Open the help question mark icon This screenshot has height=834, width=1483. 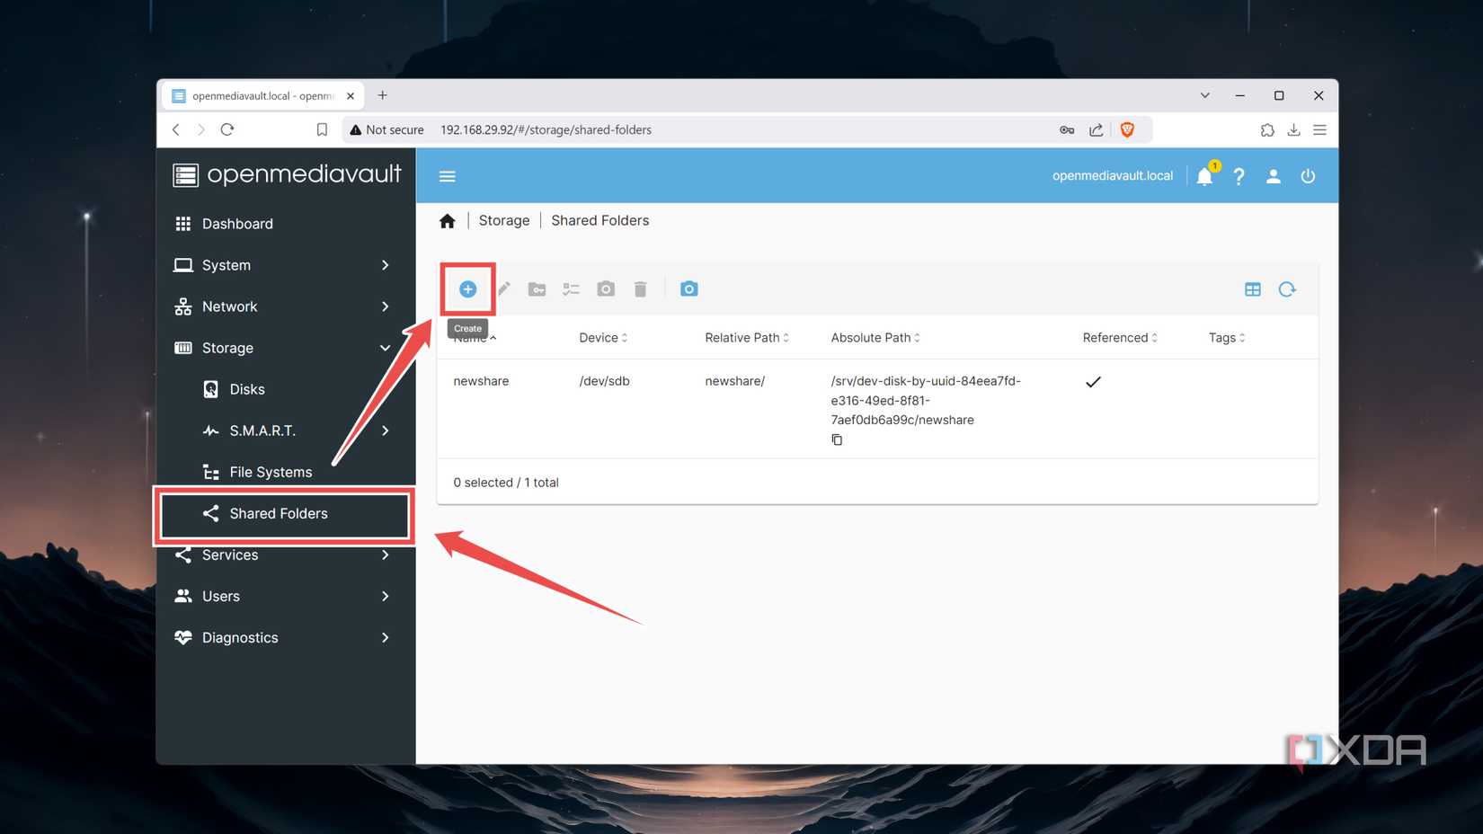click(x=1239, y=176)
